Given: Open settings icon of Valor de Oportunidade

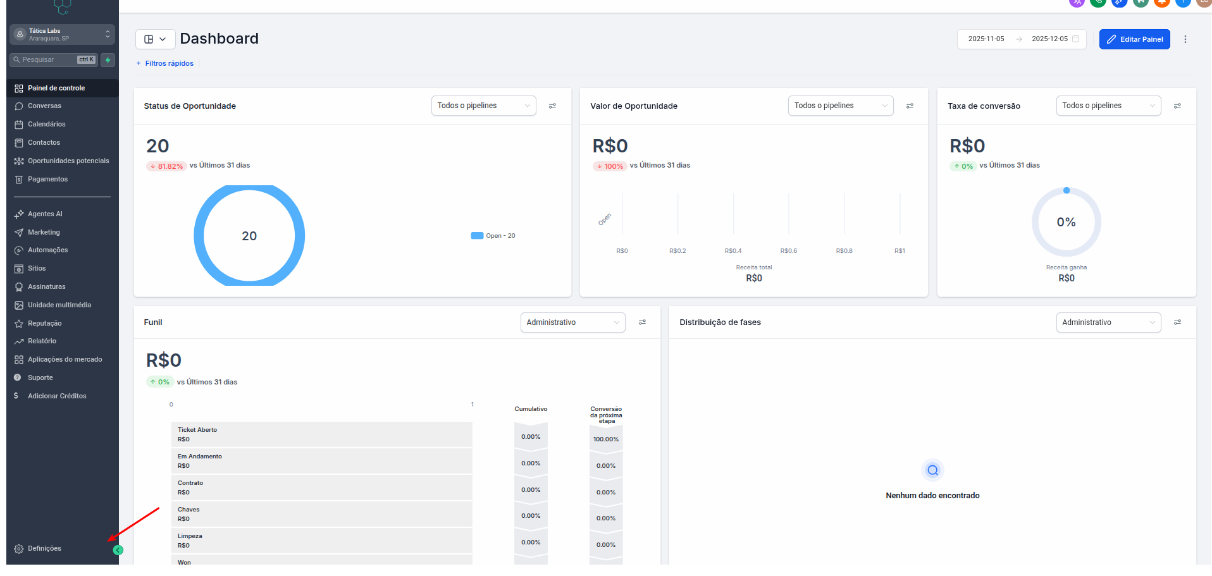Looking at the screenshot, I should [x=910, y=106].
